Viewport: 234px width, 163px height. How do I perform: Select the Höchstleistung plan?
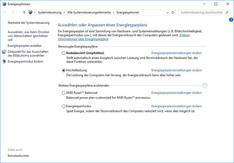pos(63,70)
